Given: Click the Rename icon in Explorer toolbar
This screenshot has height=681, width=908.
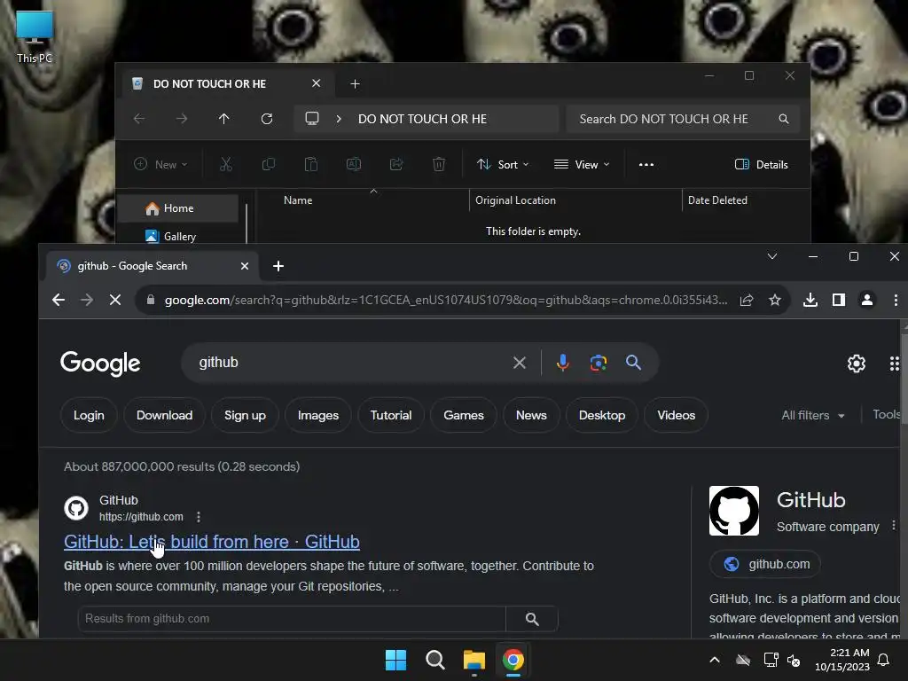Looking at the screenshot, I should point(354,164).
